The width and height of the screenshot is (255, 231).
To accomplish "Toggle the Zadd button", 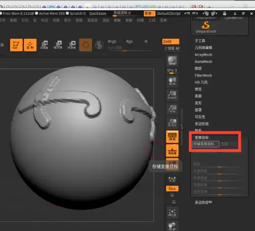I will tap(171, 41).
